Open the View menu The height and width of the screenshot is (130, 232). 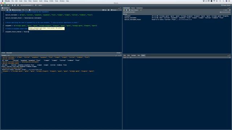25,1
